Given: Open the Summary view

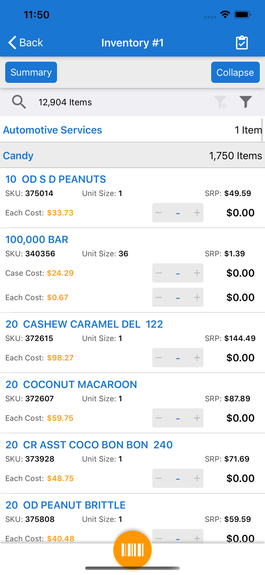Looking at the screenshot, I should (31, 72).
